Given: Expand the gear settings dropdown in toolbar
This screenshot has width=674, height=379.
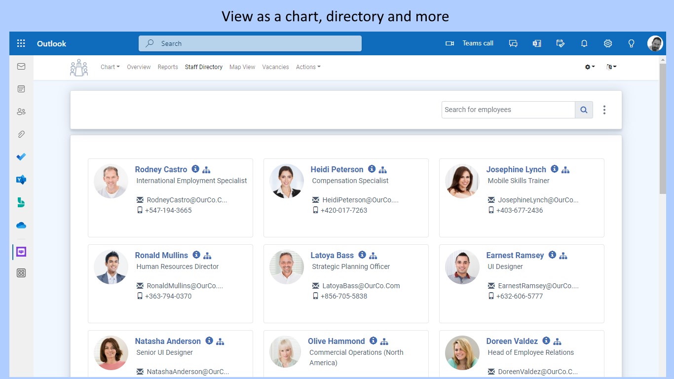Looking at the screenshot, I should tap(590, 67).
